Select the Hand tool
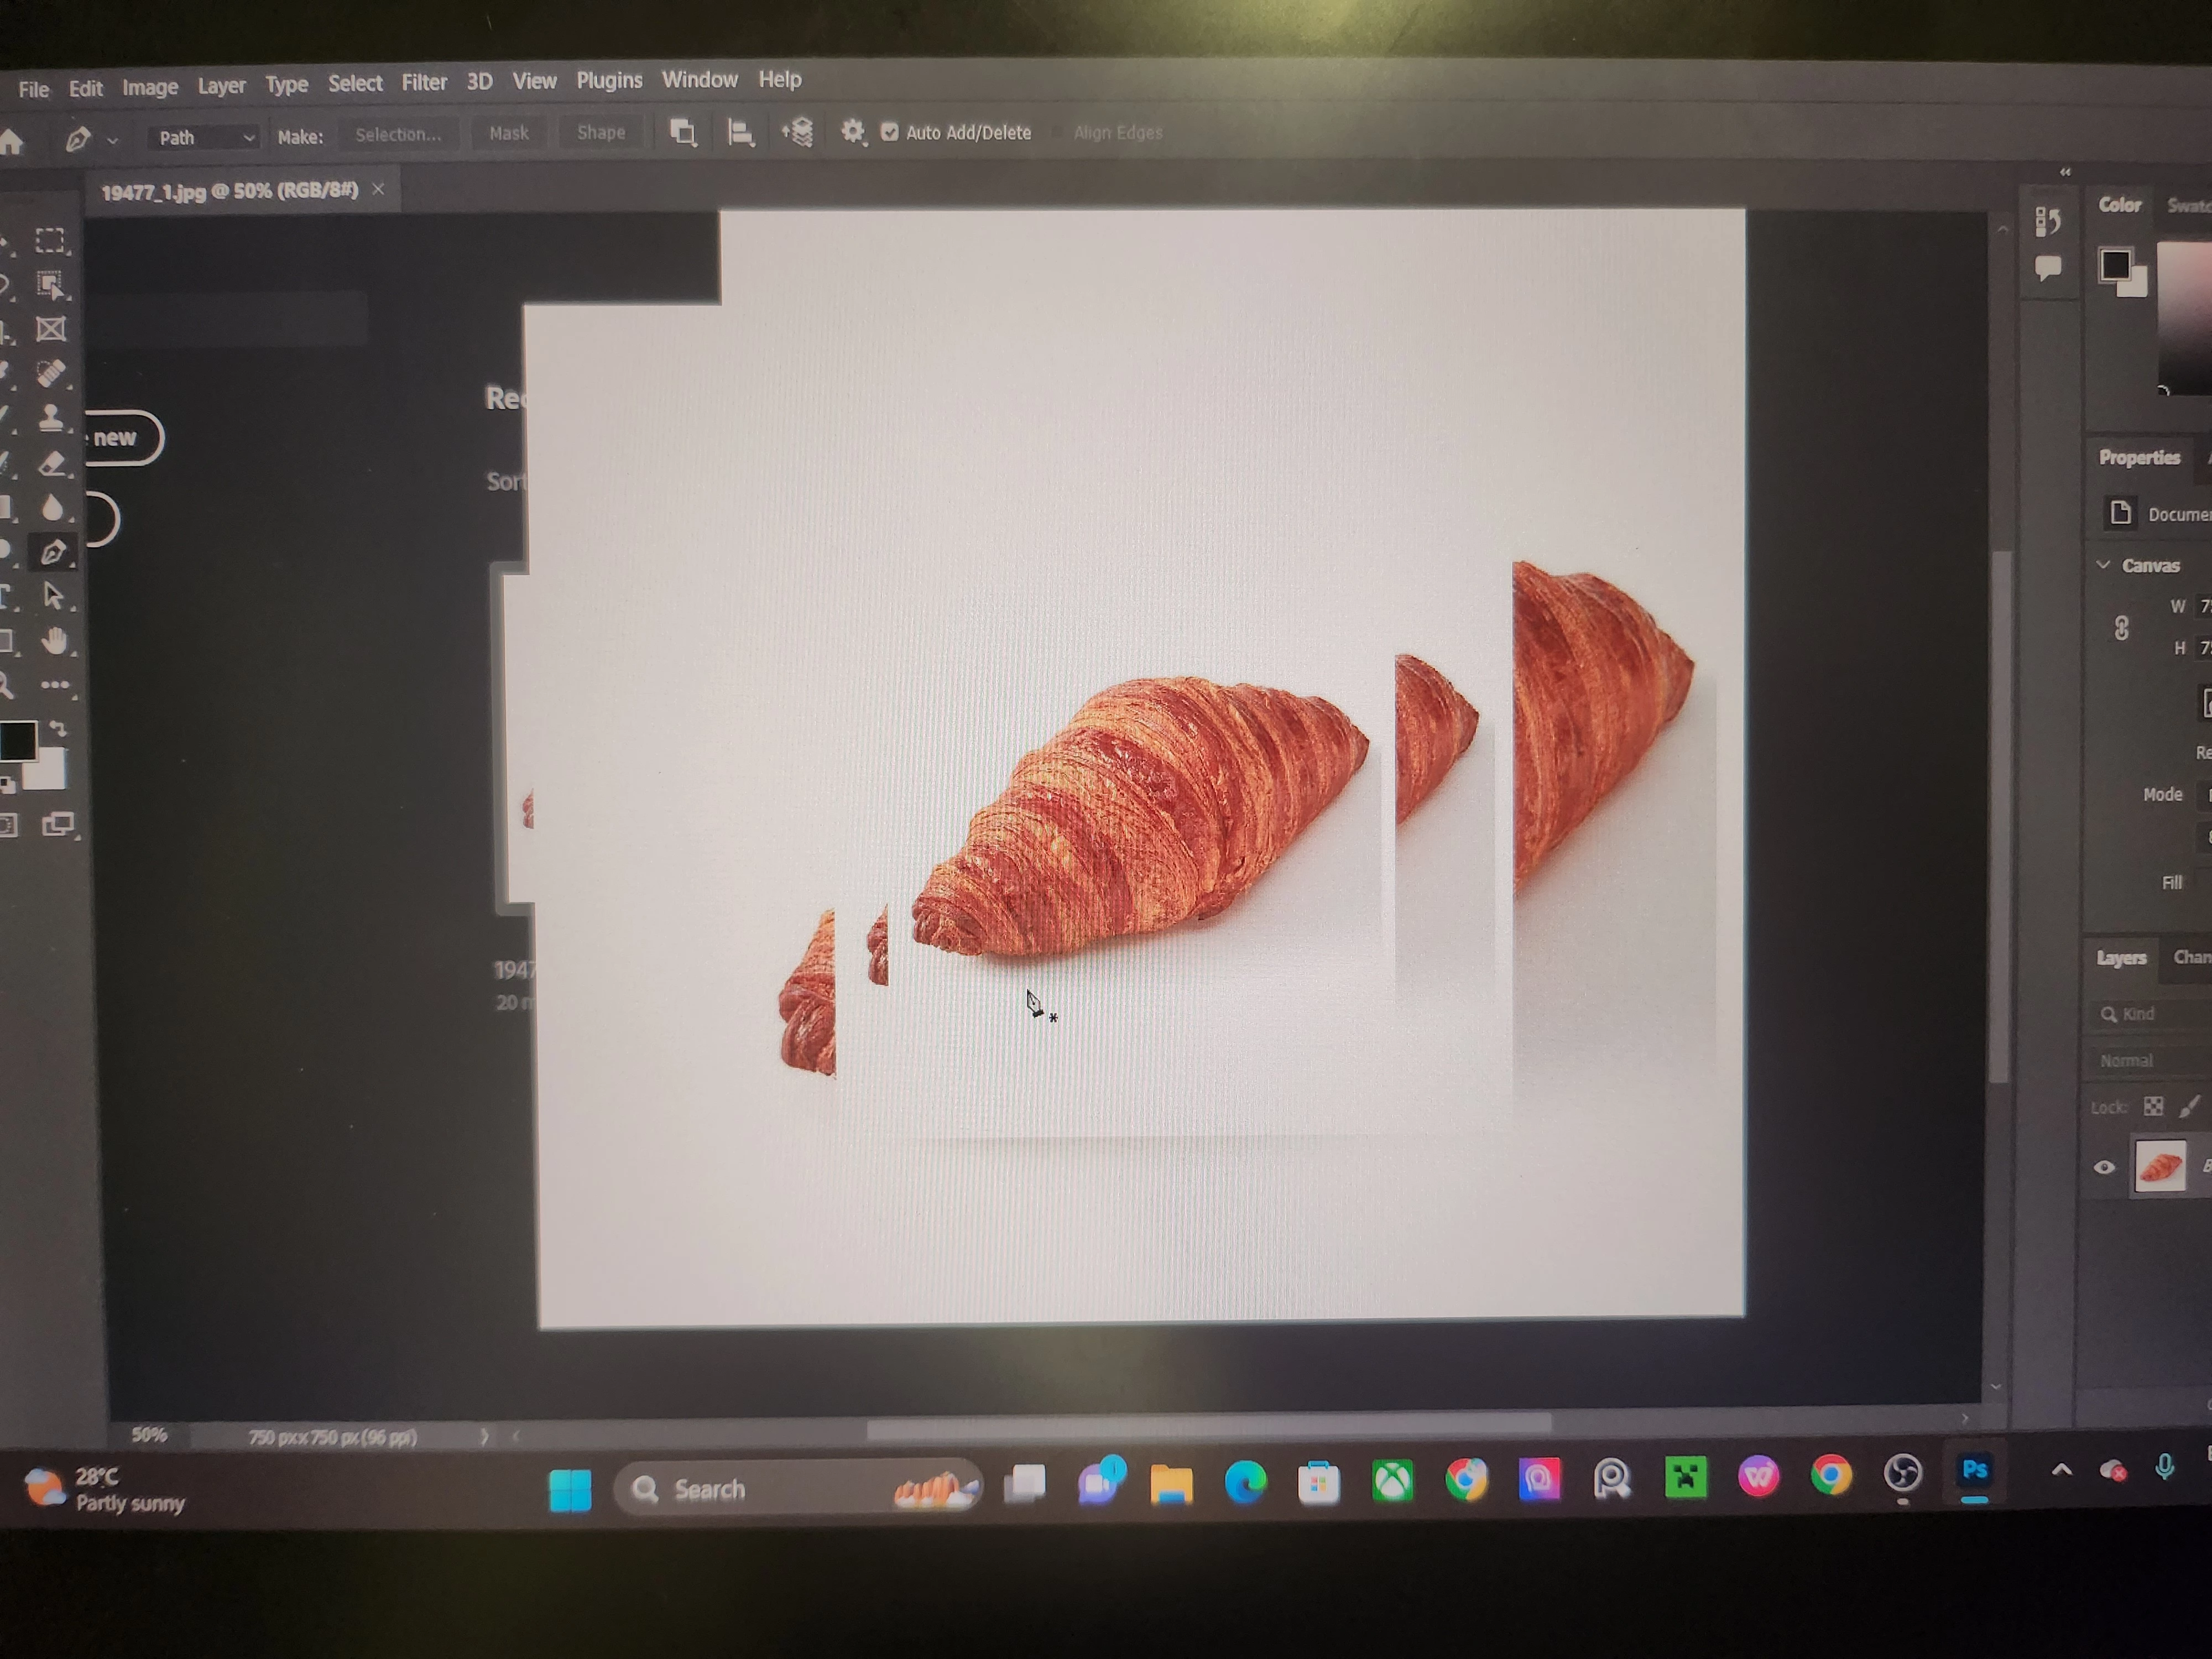The height and width of the screenshot is (1659, 2212). click(x=55, y=641)
